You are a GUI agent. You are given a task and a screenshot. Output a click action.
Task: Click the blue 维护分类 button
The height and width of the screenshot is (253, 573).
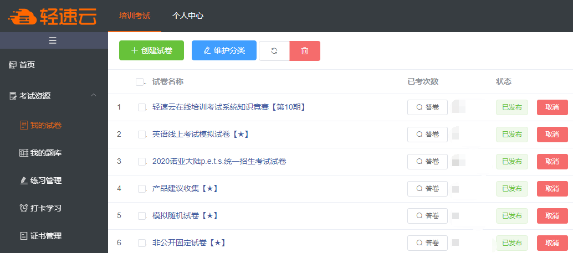pos(224,50)
